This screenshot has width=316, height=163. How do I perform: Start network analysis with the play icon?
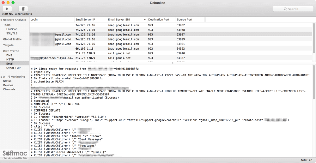click(7, 9)
